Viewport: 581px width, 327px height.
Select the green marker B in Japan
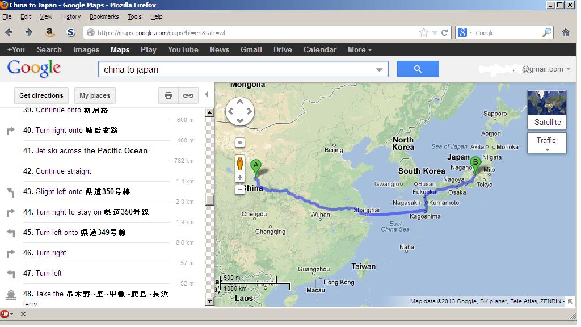(x=475, y=165)
